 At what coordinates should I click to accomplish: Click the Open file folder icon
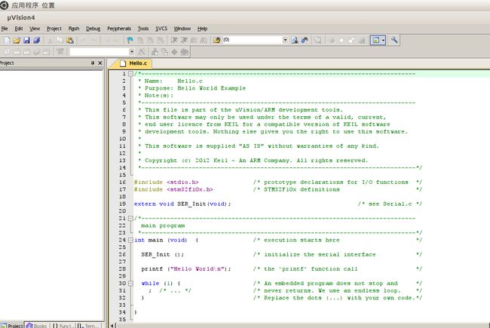point(17,40)
